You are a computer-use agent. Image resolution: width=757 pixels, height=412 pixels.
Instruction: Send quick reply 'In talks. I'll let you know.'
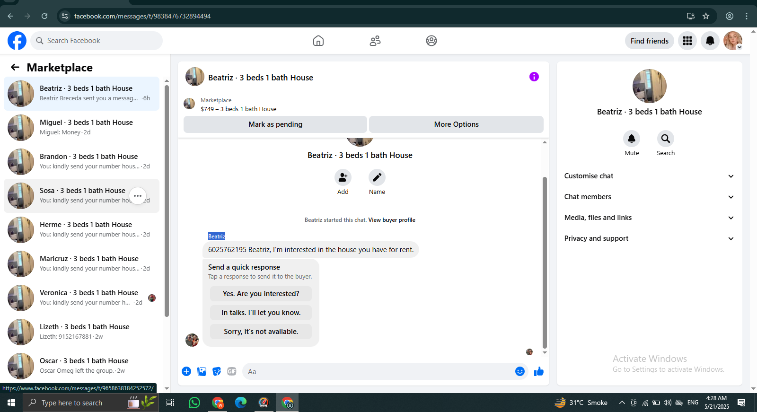click(x=261, y=313)
